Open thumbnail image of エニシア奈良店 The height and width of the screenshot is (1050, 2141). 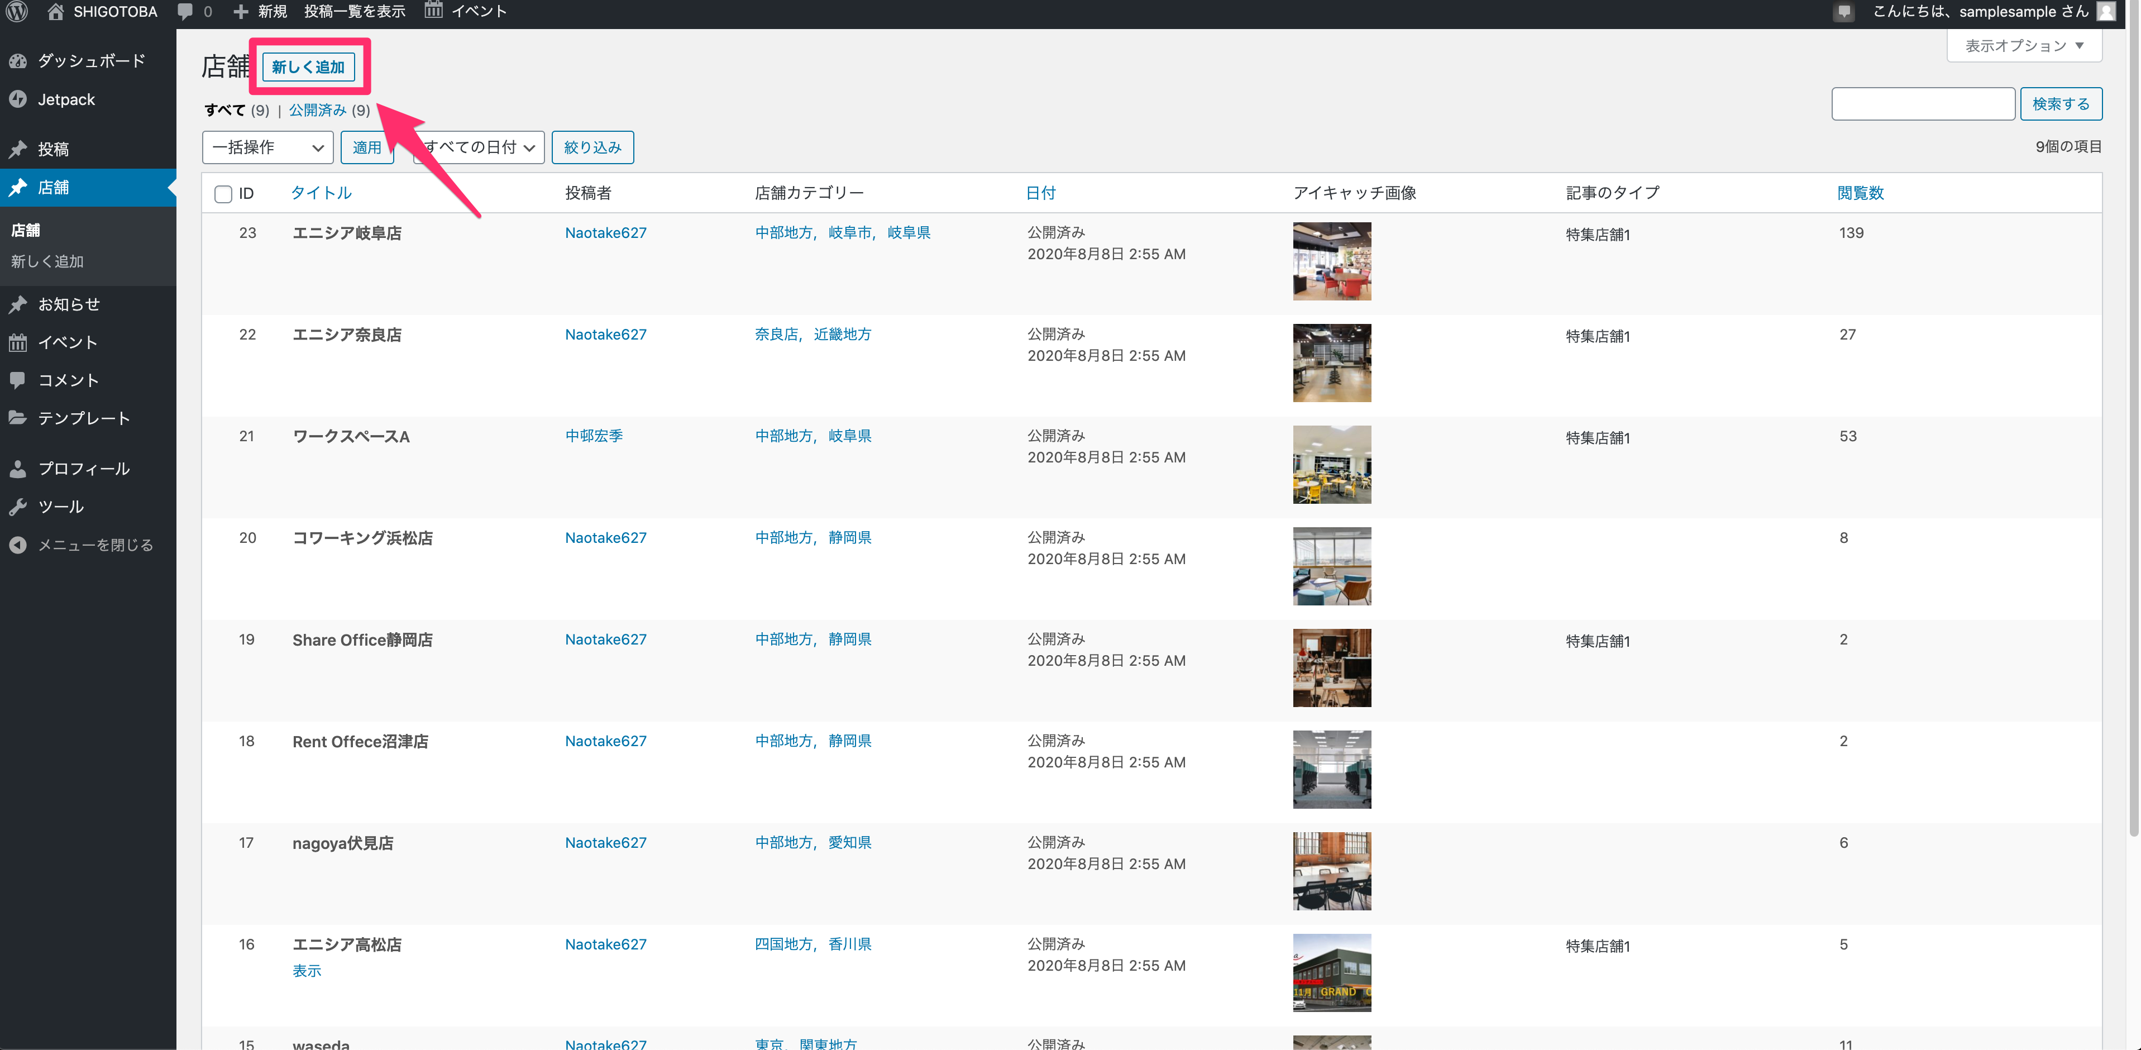click(x=1331, y=363)
